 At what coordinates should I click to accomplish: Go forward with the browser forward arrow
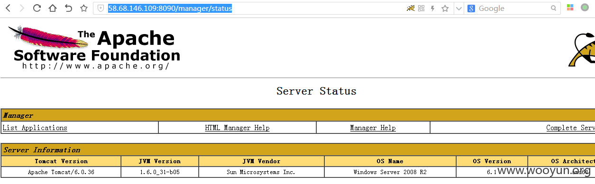(22, 8)
